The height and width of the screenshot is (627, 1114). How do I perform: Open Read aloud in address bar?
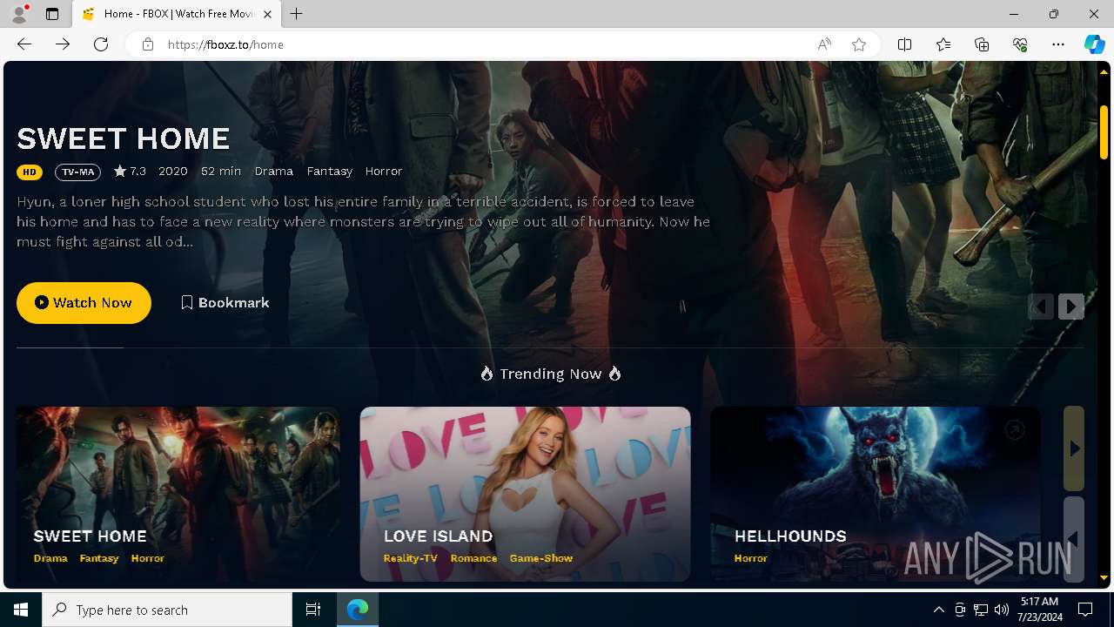tap(824, 44)
